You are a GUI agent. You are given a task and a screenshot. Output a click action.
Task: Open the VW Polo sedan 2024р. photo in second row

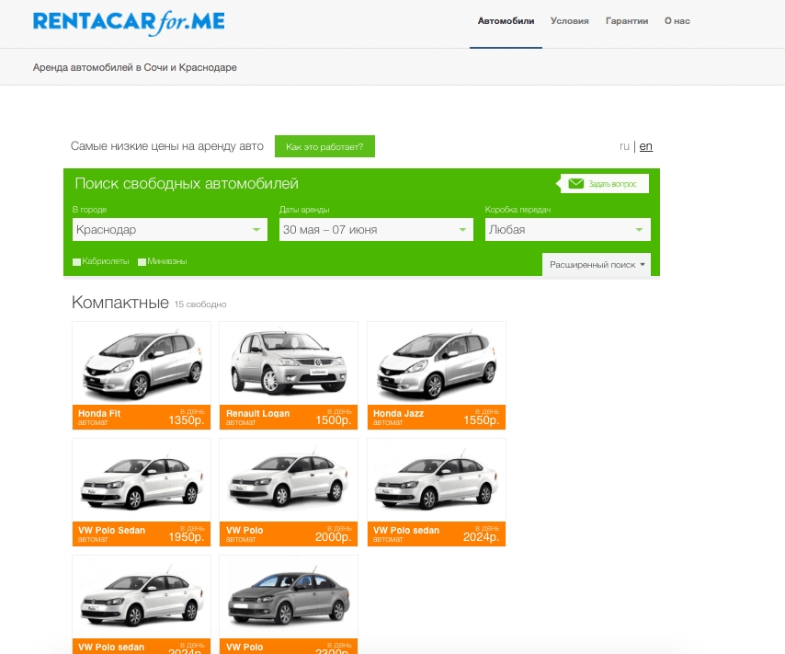point(437,480)
